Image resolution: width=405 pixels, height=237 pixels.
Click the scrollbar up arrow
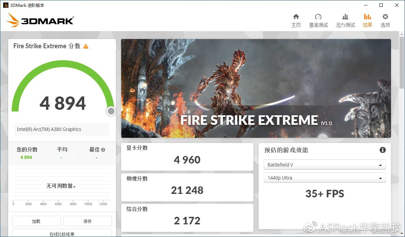click(402, 34)
